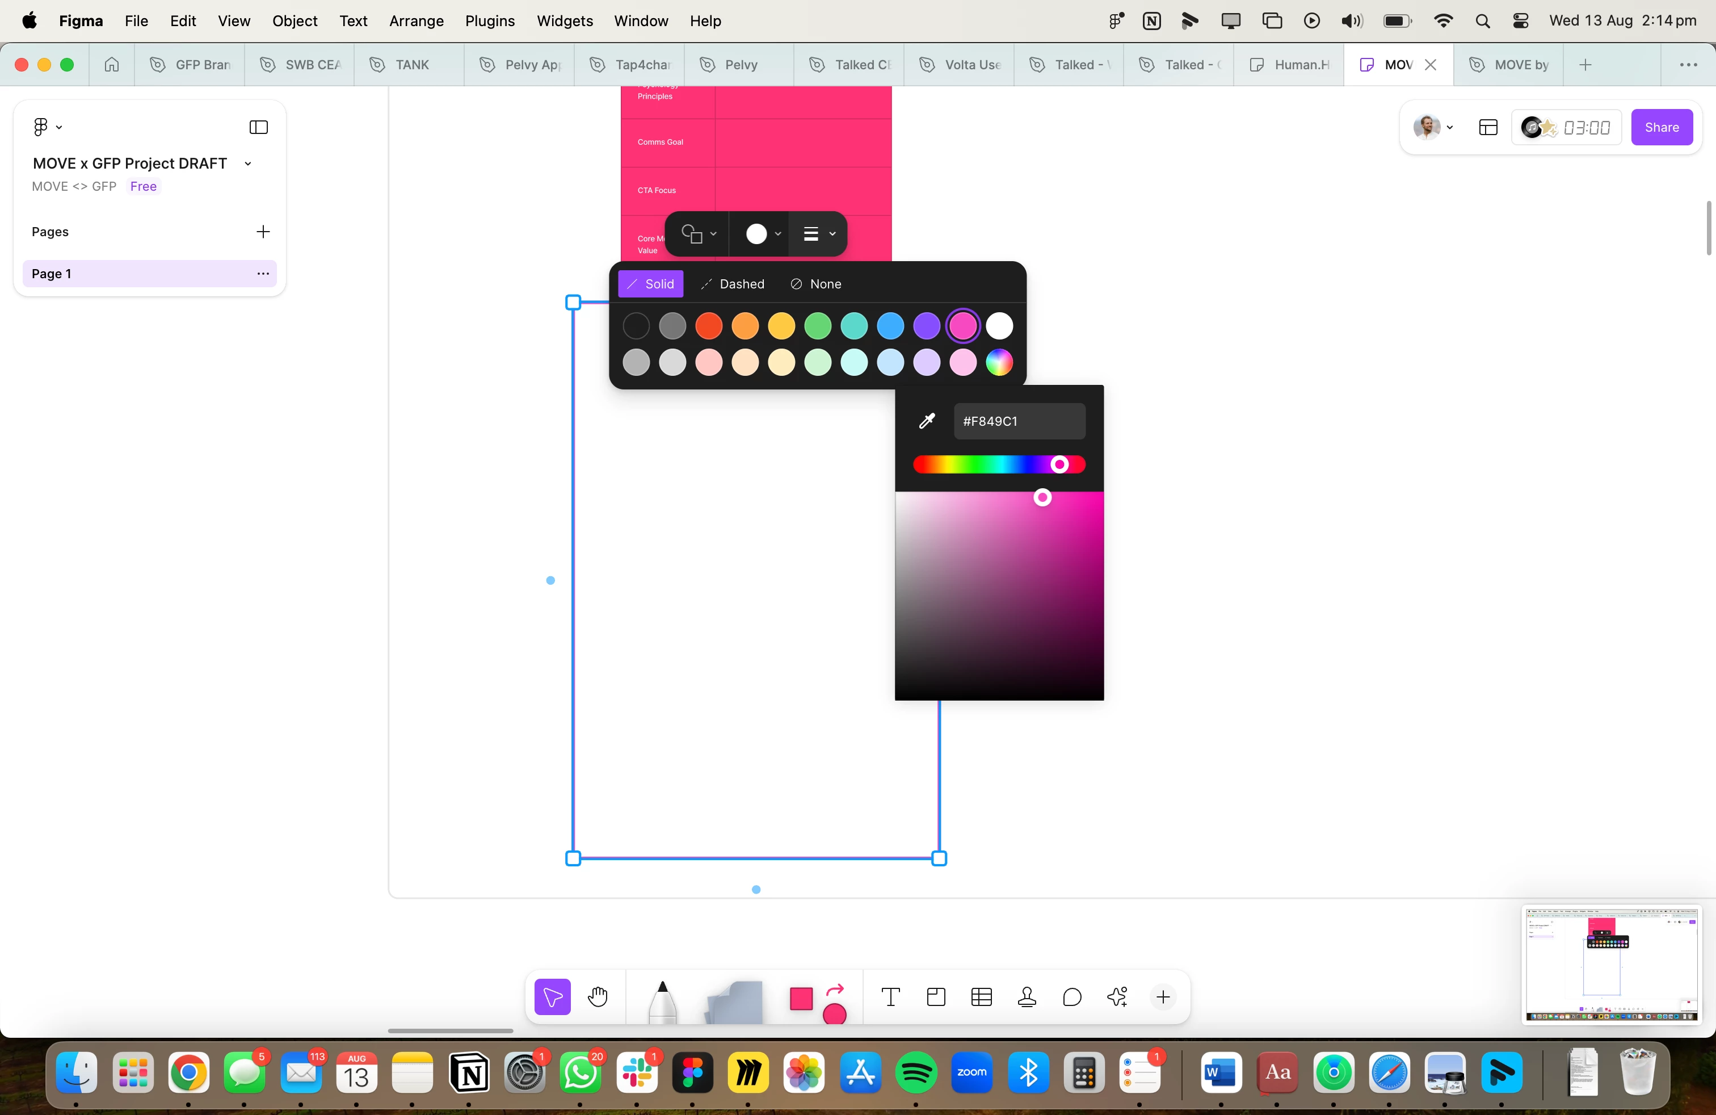Click the eyedropper color picker
The image size is (1716, 1115).
point(927,421)
